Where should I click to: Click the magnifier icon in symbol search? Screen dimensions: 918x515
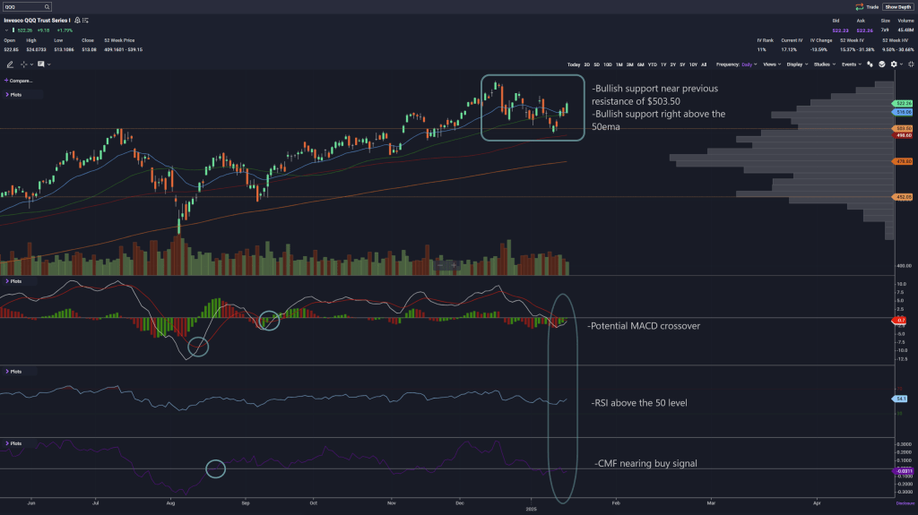tap(47, 7)
